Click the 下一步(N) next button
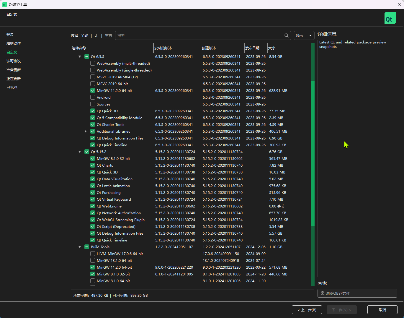 click(342, 310)
